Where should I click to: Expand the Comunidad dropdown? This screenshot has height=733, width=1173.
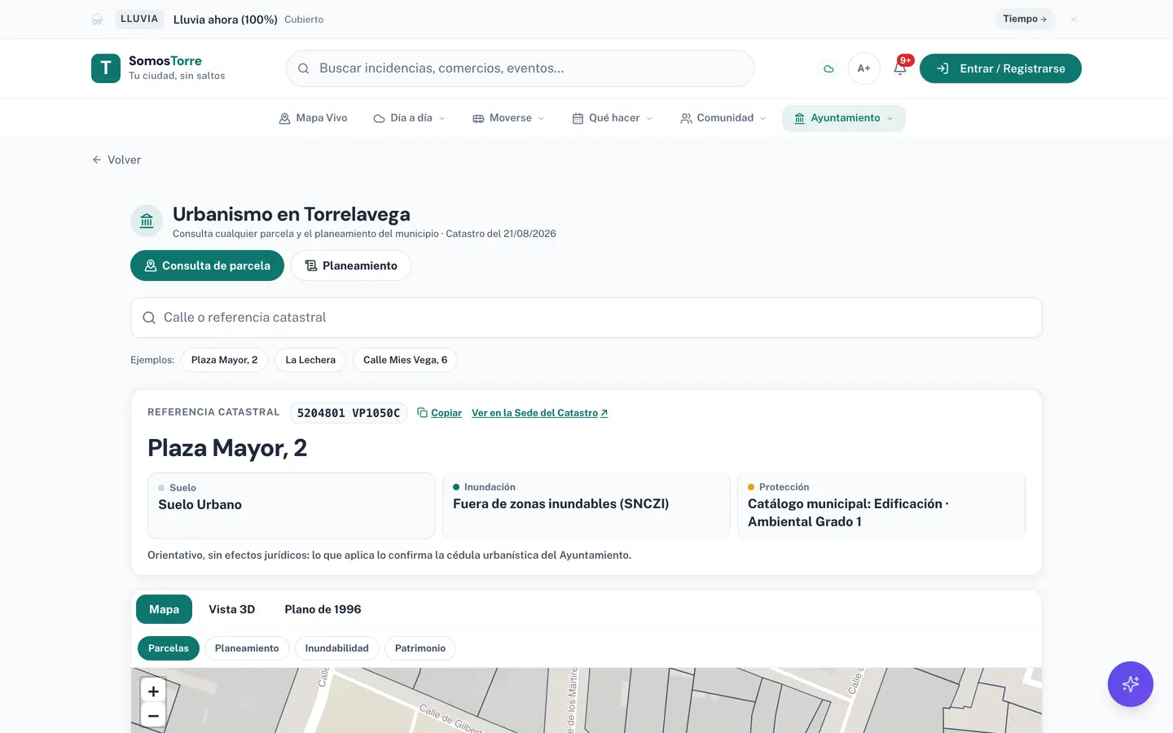pos(723,118)
